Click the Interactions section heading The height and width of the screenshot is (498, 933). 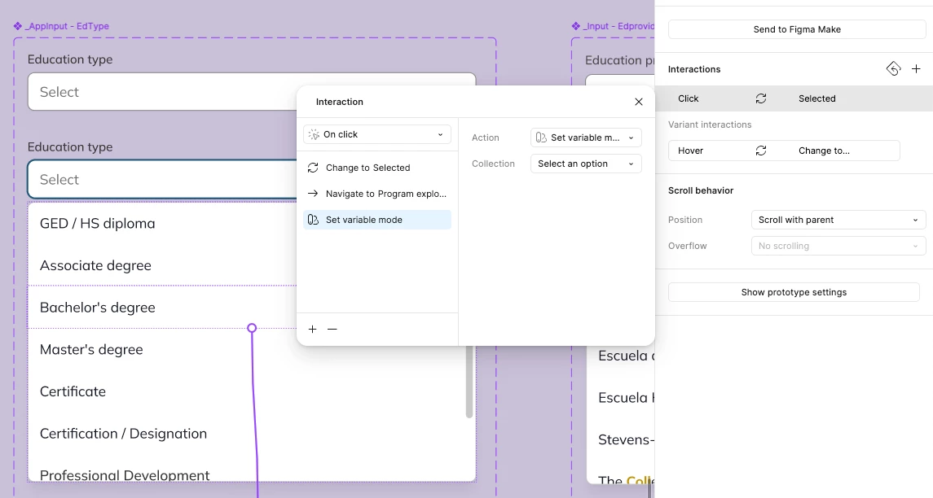tap(694, 69)
